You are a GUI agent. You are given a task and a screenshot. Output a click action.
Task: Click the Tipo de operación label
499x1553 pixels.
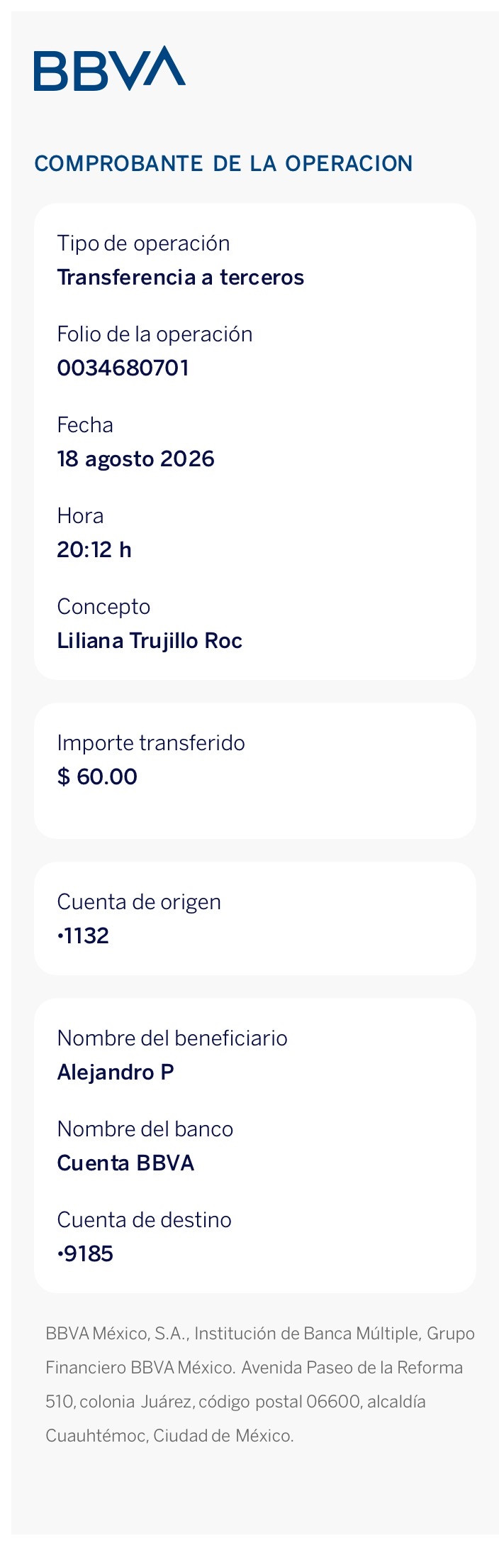click(144, 243)
